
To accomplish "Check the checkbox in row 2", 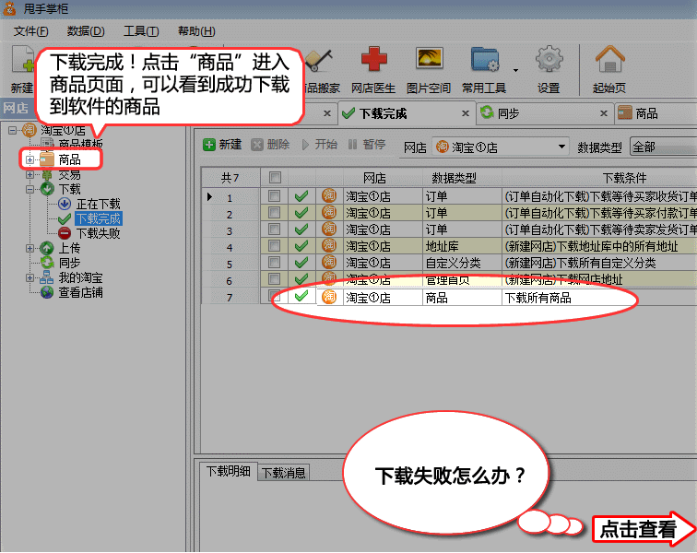I will point(274,213).
